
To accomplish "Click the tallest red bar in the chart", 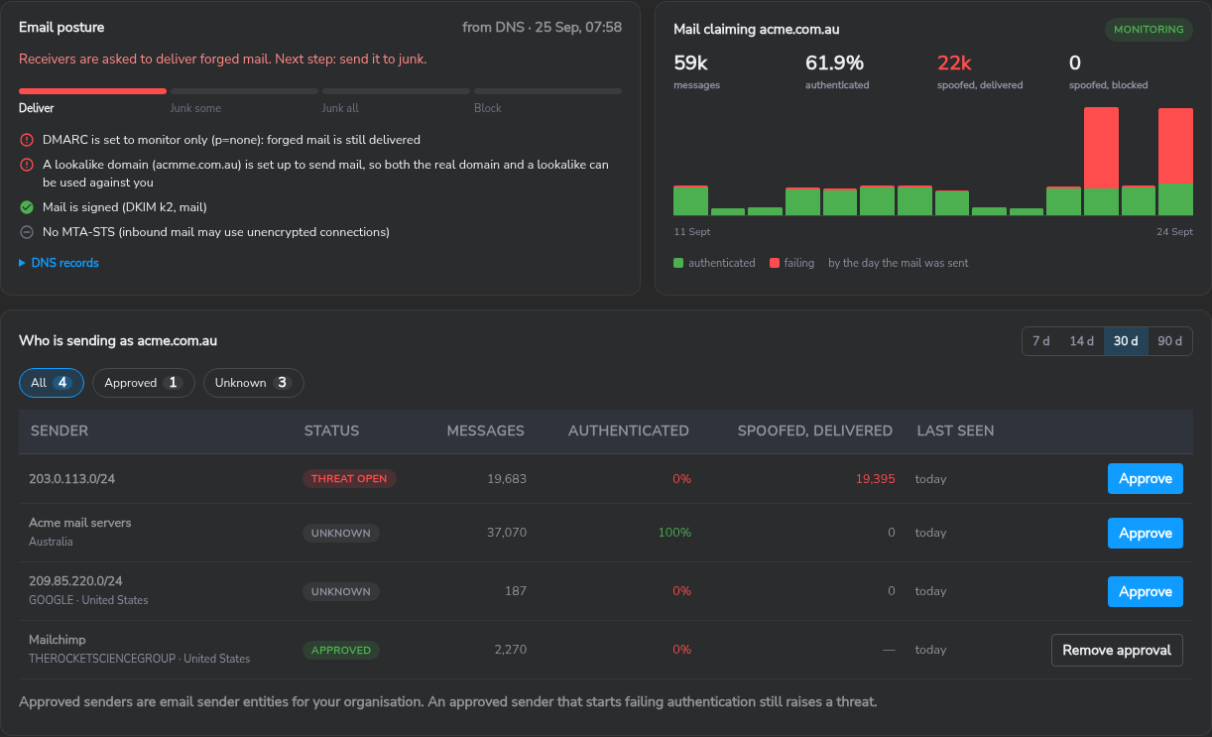I will (1101, 148).
